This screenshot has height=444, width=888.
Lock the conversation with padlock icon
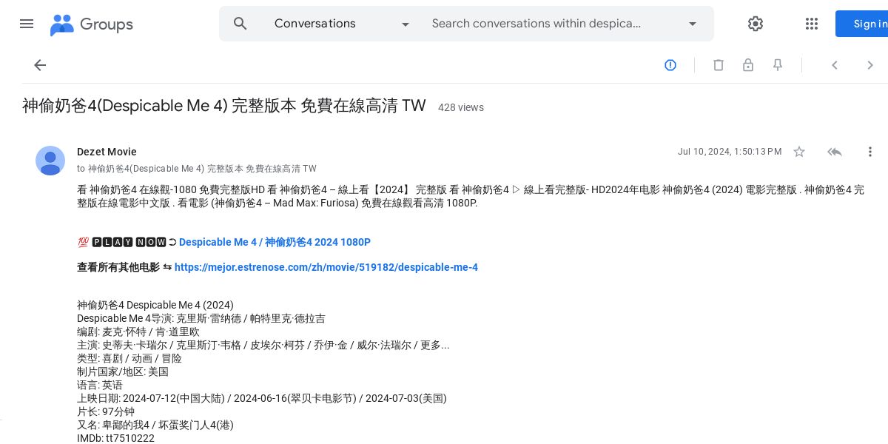[748, 65]
